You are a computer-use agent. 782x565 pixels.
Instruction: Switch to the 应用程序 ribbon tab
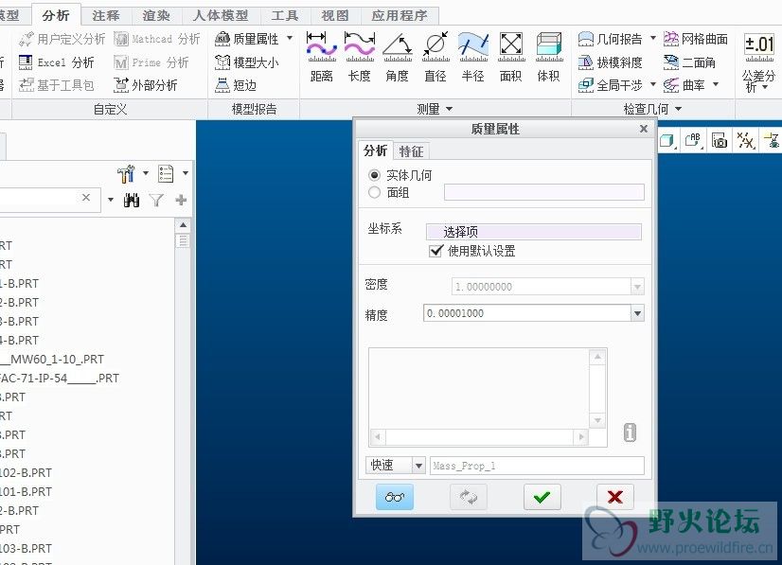click(400, 15)
